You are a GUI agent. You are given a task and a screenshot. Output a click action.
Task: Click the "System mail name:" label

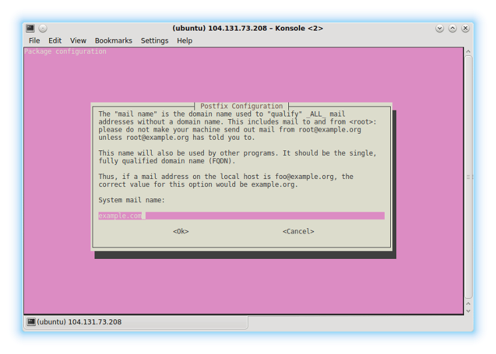coord(132,200)
